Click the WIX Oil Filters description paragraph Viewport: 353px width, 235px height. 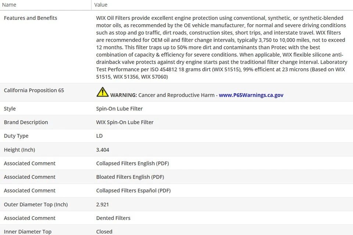221,47
